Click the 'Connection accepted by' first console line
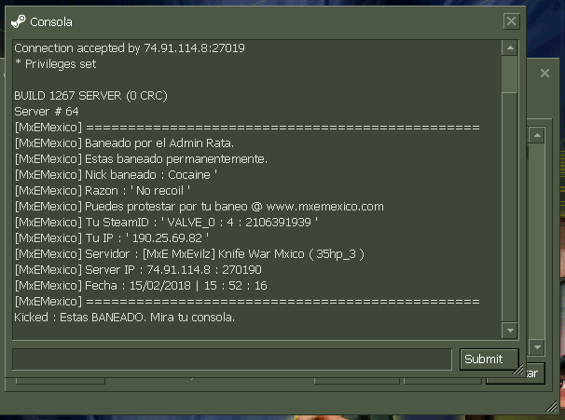 (x=130, y=48)
